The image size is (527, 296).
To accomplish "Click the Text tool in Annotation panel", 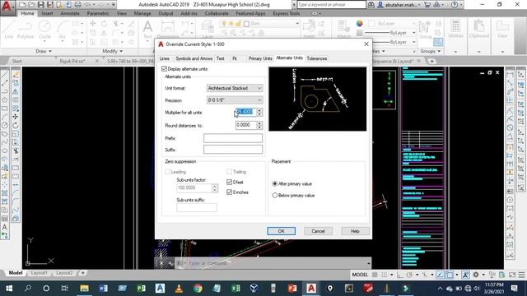I will click(x=147, y=30).
